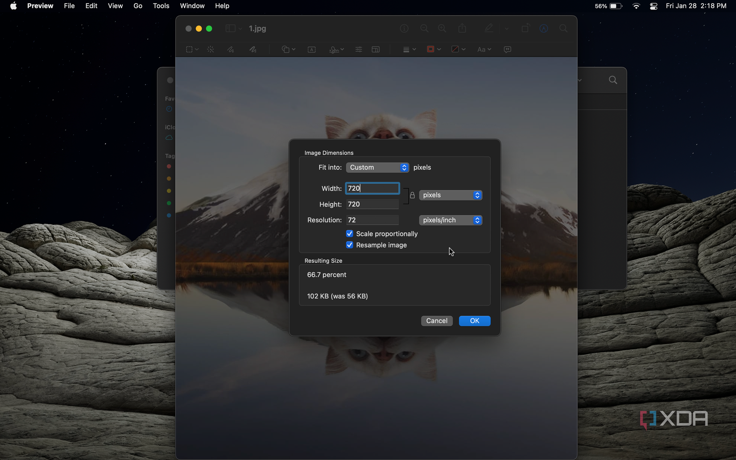This screenshot has width=736, height=460.
Task: Click the Height input field
Action: coord(372,204)
